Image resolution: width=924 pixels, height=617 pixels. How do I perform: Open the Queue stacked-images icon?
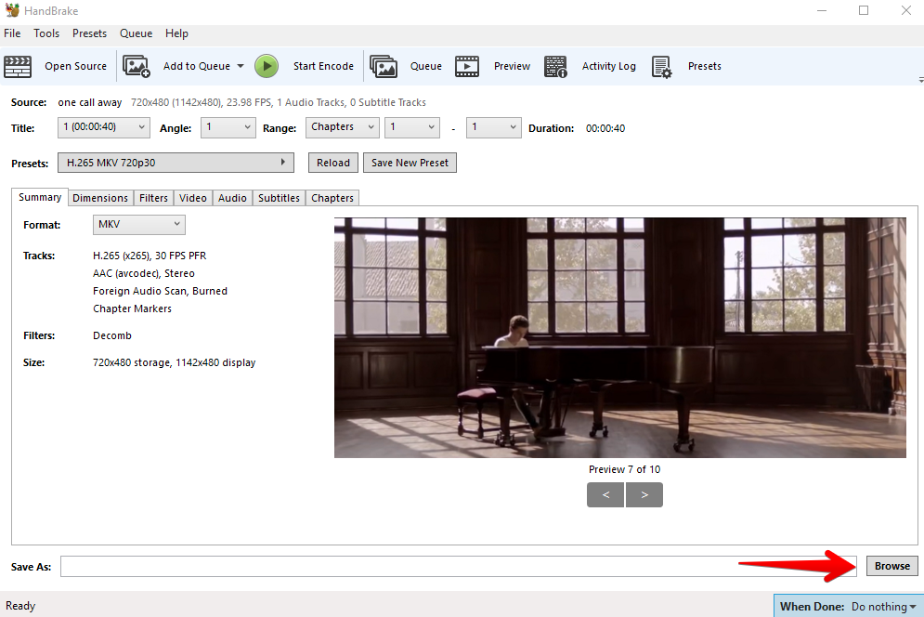point(384,66)
